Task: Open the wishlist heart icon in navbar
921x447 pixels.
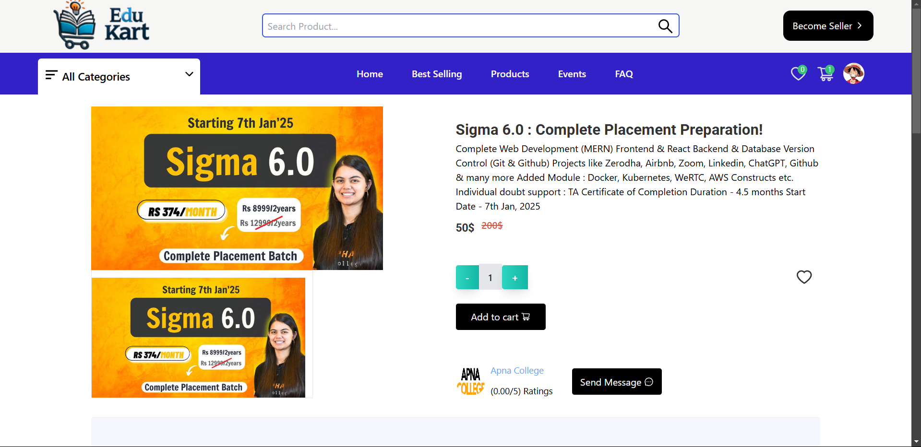Action: pos(798,73)
